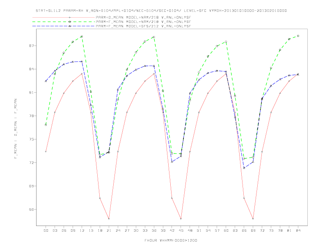The image size is (325, 251).
Task: Click x-axis tick label 12
Action: click(82, 230)
